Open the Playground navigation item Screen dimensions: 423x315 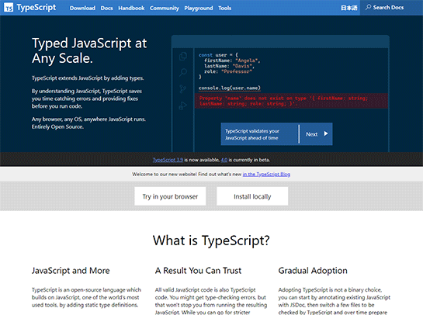point(199,8)
